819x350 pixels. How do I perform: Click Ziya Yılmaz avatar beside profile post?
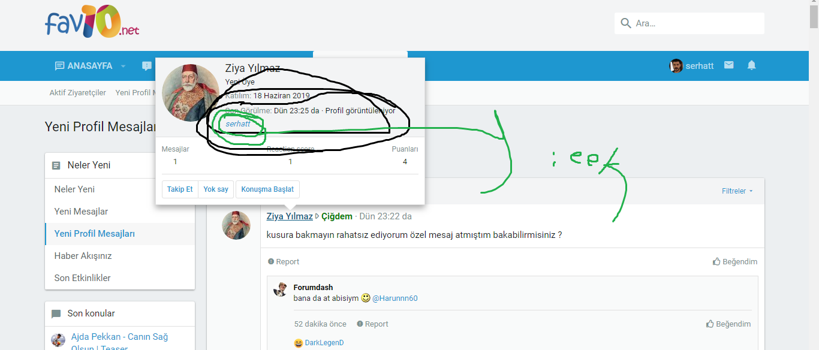coord(236,225)
